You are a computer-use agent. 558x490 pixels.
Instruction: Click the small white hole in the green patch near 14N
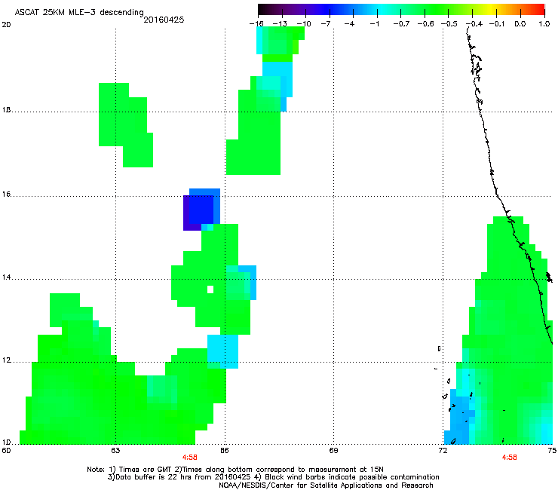(x=210, y=289)
